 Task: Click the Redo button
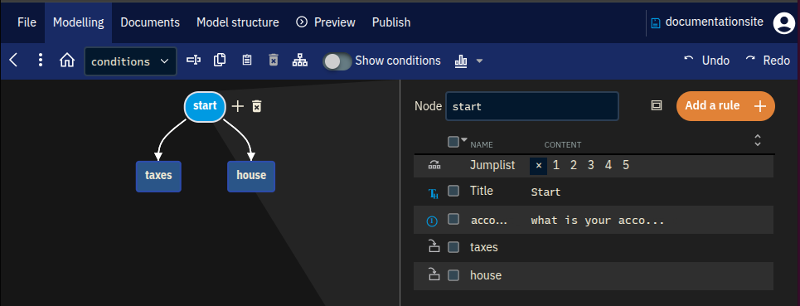[x=768, y=61]
